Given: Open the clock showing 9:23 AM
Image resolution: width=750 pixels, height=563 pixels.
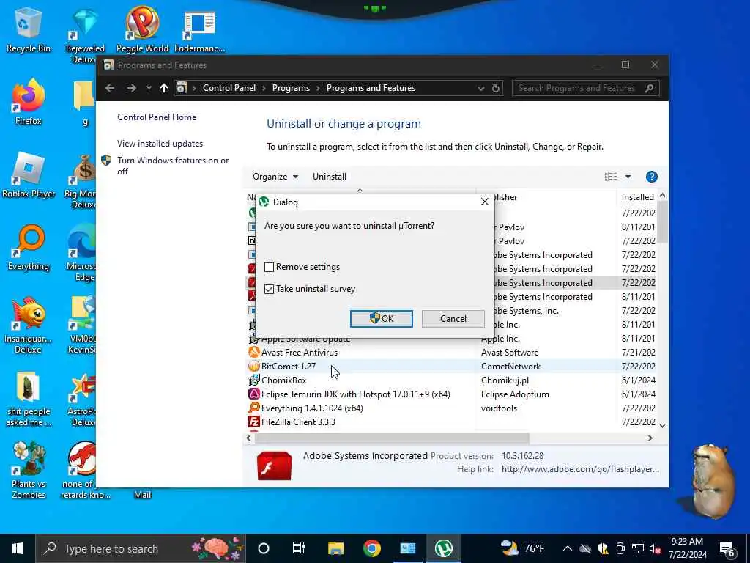Looking at the screenshot, I should [687, 548].
